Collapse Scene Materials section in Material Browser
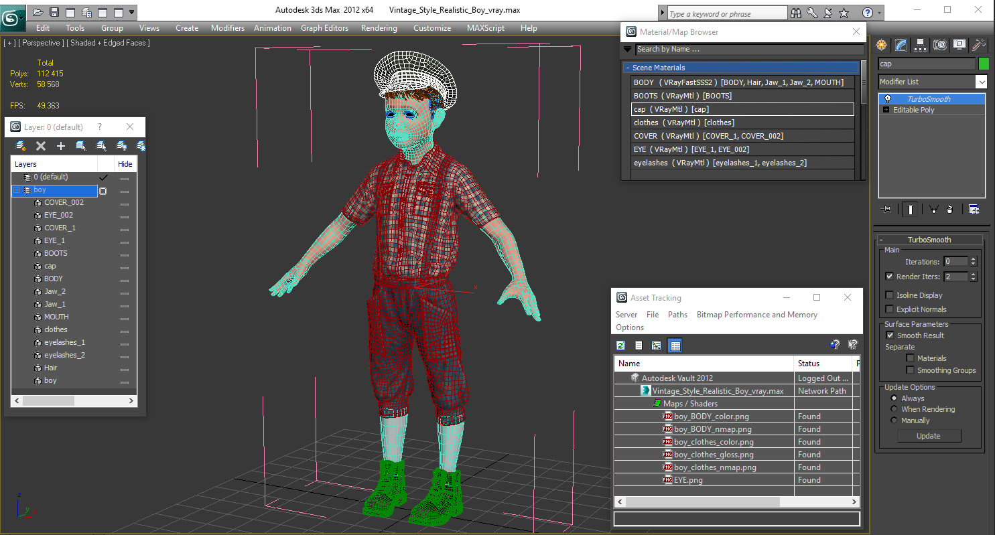Screen dimensions: 995x535 (x=628, y=68)
